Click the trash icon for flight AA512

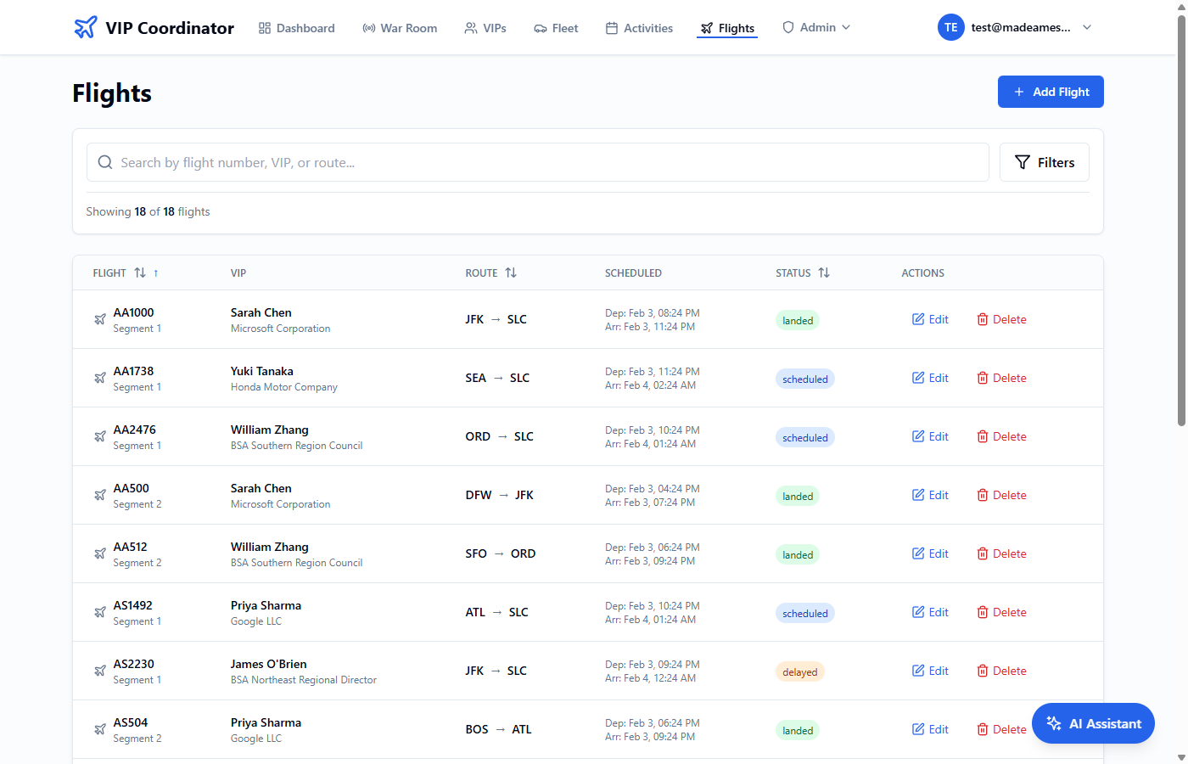pos(982,553)
